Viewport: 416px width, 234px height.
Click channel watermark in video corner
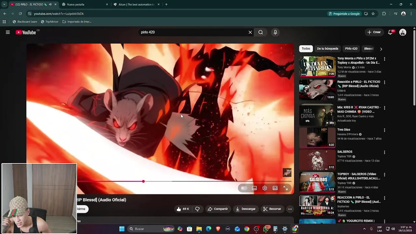[x=287, y=172]
